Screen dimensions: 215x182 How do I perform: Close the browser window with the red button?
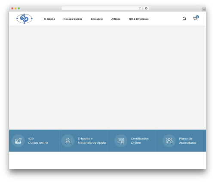(x=12, y=8)
